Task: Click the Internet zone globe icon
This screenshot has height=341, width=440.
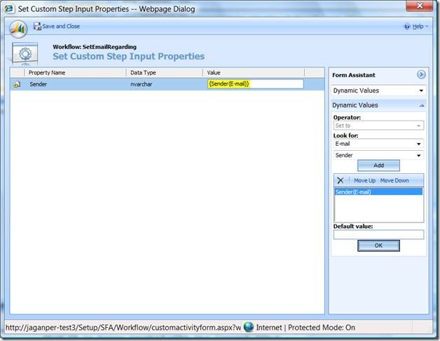Action: [x=249, y=327]
